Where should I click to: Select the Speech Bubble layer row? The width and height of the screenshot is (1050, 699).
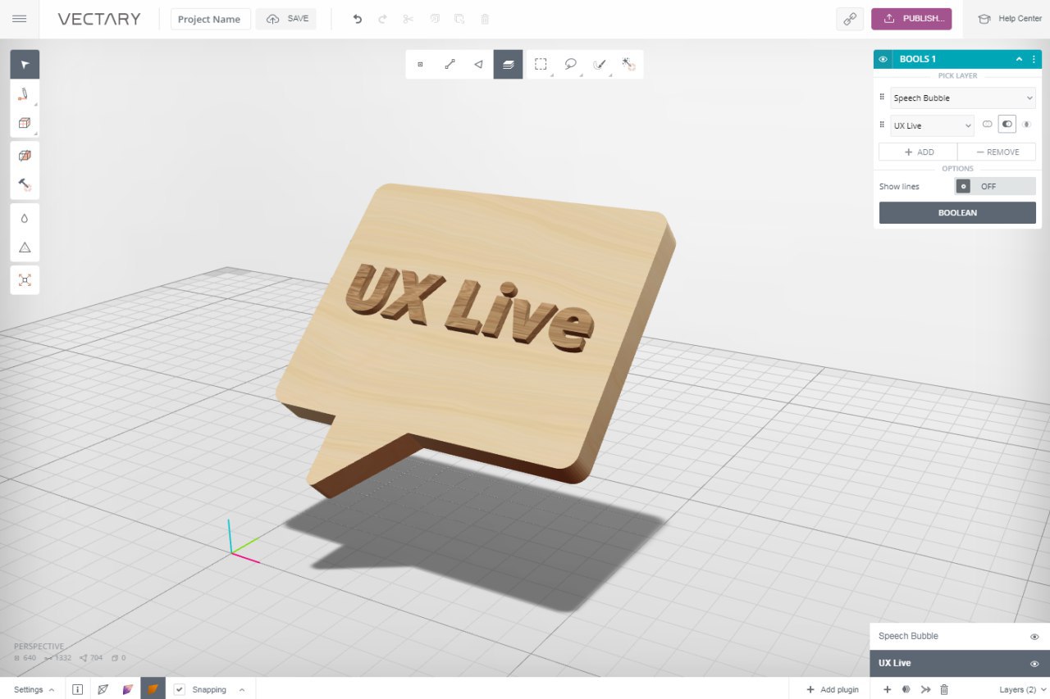point(960,637)
